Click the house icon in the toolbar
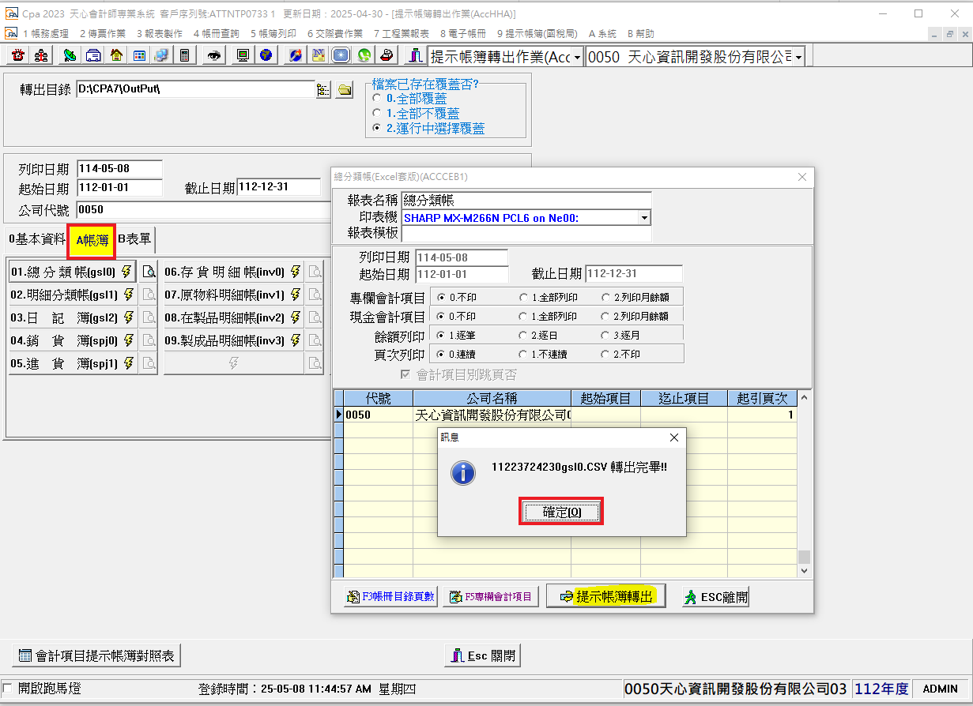 pos(116,55)
